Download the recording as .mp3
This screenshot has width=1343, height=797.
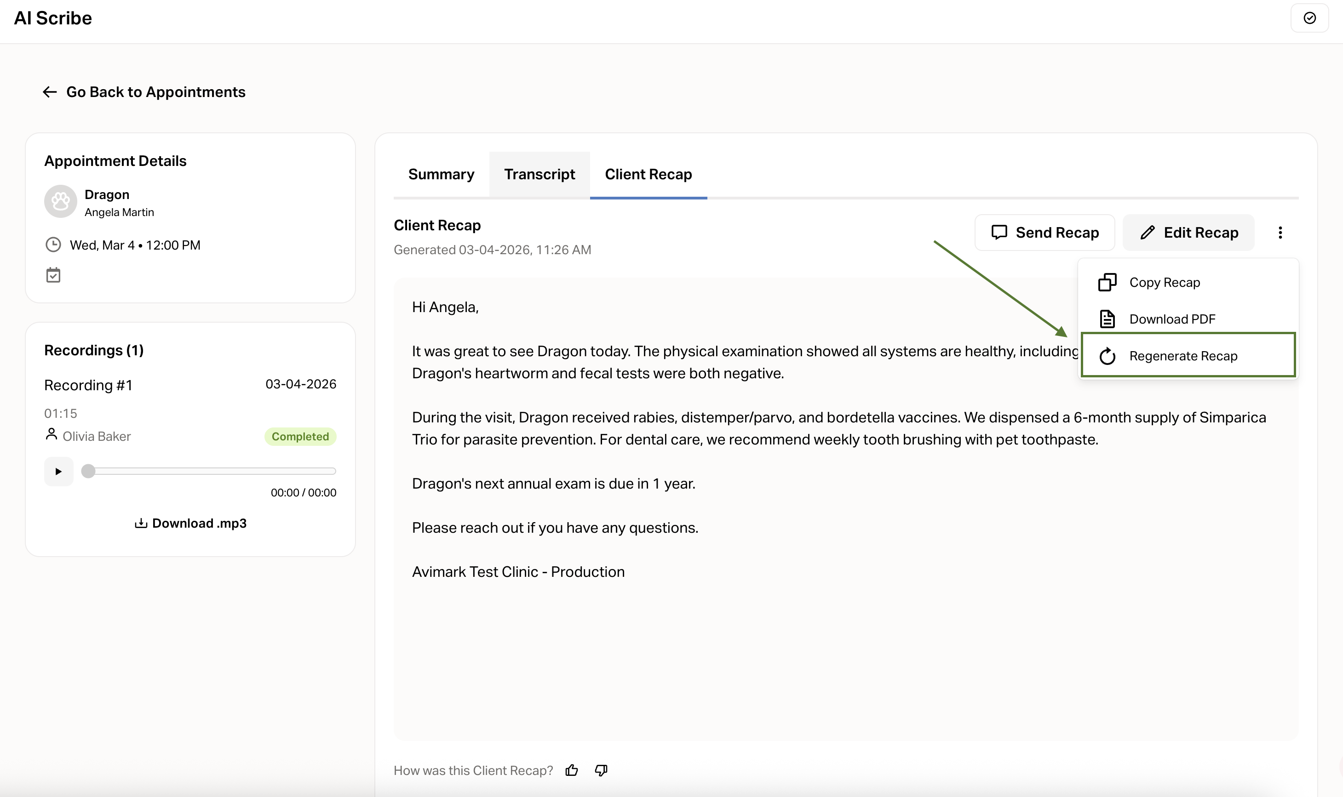coord(190,523)
